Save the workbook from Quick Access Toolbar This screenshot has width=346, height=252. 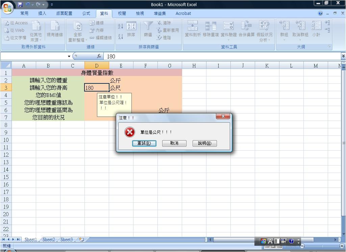click(x=20, y=4)
